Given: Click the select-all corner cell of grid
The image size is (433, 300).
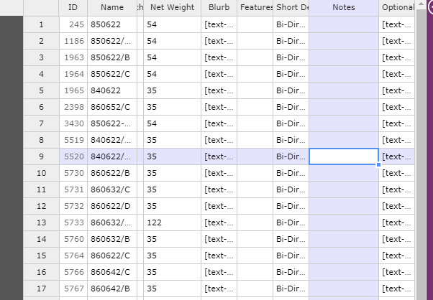Looking at the screenshot, I should 41,7.
